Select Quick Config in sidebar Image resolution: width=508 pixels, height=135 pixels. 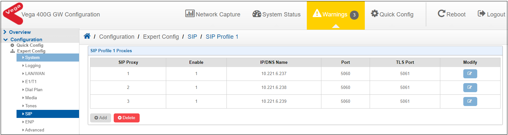click(30, 45)
